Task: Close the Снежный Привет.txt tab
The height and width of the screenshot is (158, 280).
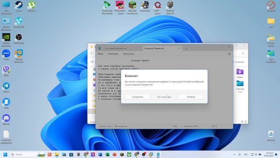Action: (x=179, y=48)
